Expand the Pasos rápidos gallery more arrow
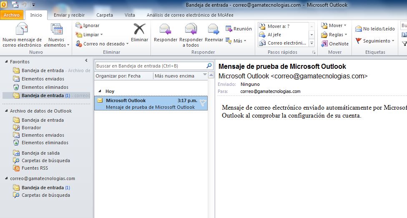The image size is (407, 218). pyautogui.click(x=312, y=43)
